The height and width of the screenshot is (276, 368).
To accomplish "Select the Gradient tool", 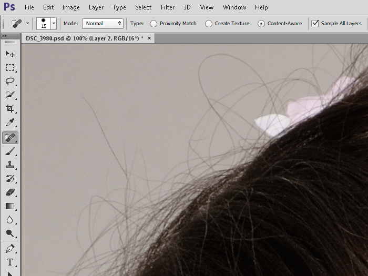I will pyautogui.click(x=10, y=206).
